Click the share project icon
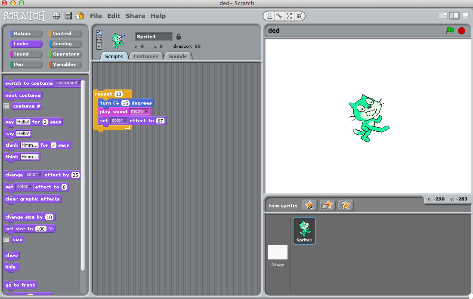The height and width of the screenshot is (299, 473). pyautogui.click(x=80, y=16)
